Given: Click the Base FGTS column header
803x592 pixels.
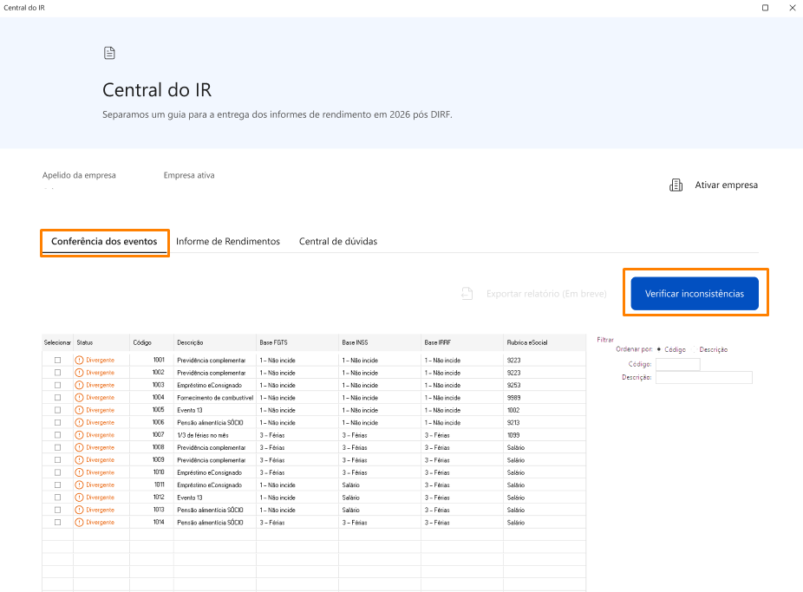Looking at the screenshot, I should 297,343.
